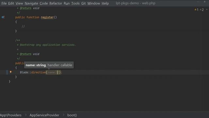Open the Code menu

pyautogui.click(x=44, y=3)
